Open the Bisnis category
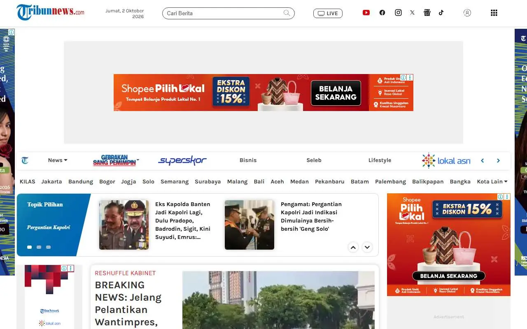The width and height of the screenshot is (527, 329). coord(248,160)
